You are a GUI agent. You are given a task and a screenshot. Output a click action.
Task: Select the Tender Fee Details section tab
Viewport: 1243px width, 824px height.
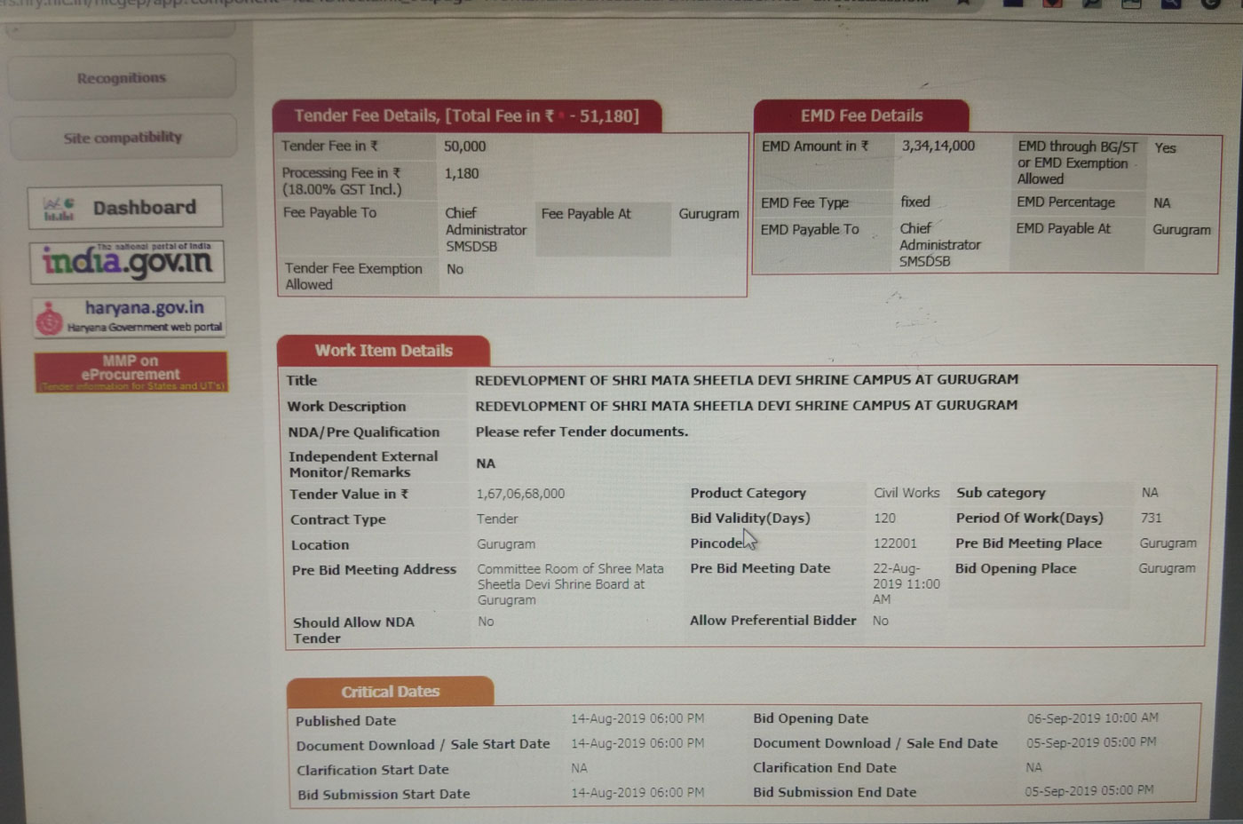(466, 116)
